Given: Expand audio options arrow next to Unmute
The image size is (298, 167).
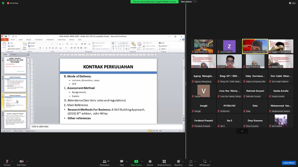Looking at the screenshot, I should pyautogui.click(x=12, y=161).
